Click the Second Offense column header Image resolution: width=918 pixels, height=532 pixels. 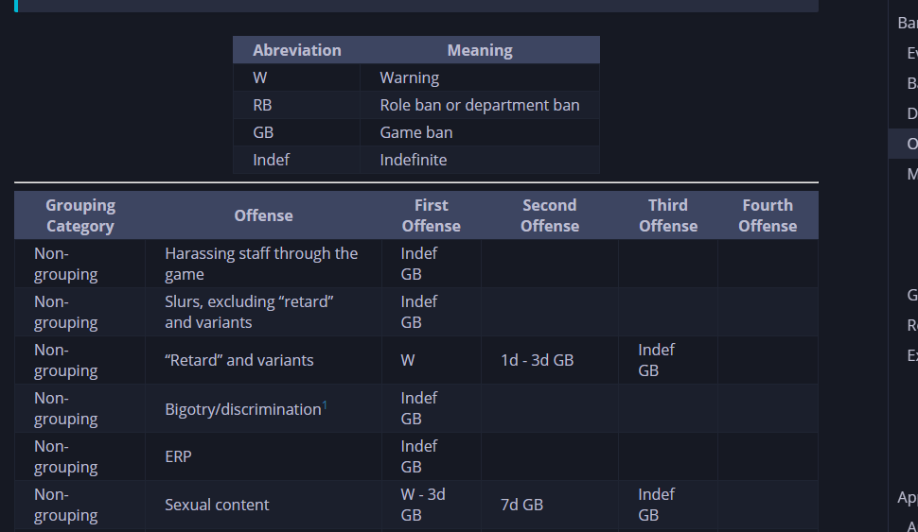550,215
